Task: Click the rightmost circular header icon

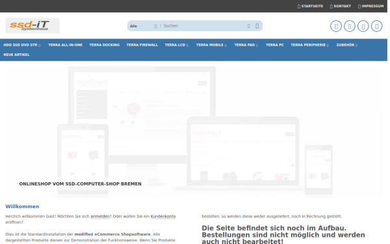Action: click(376, 26)
